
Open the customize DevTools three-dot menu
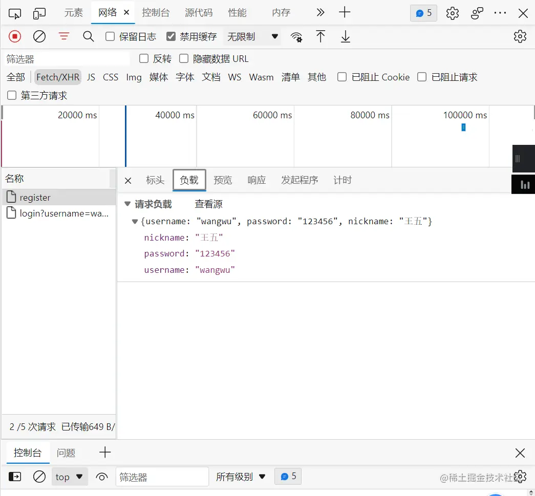(500, 13)
